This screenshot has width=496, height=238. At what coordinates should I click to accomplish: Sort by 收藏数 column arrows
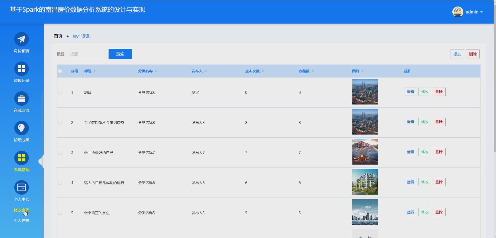(x=313, y=71)
